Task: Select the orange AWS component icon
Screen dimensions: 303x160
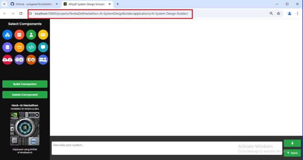Action: point(19,47)
